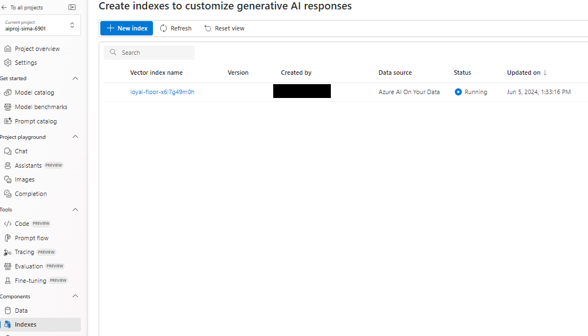This screenshot has height=336, width=588.
Task: Open the current project selector aiproj-sima-6901
Action: tap(40, 25)
